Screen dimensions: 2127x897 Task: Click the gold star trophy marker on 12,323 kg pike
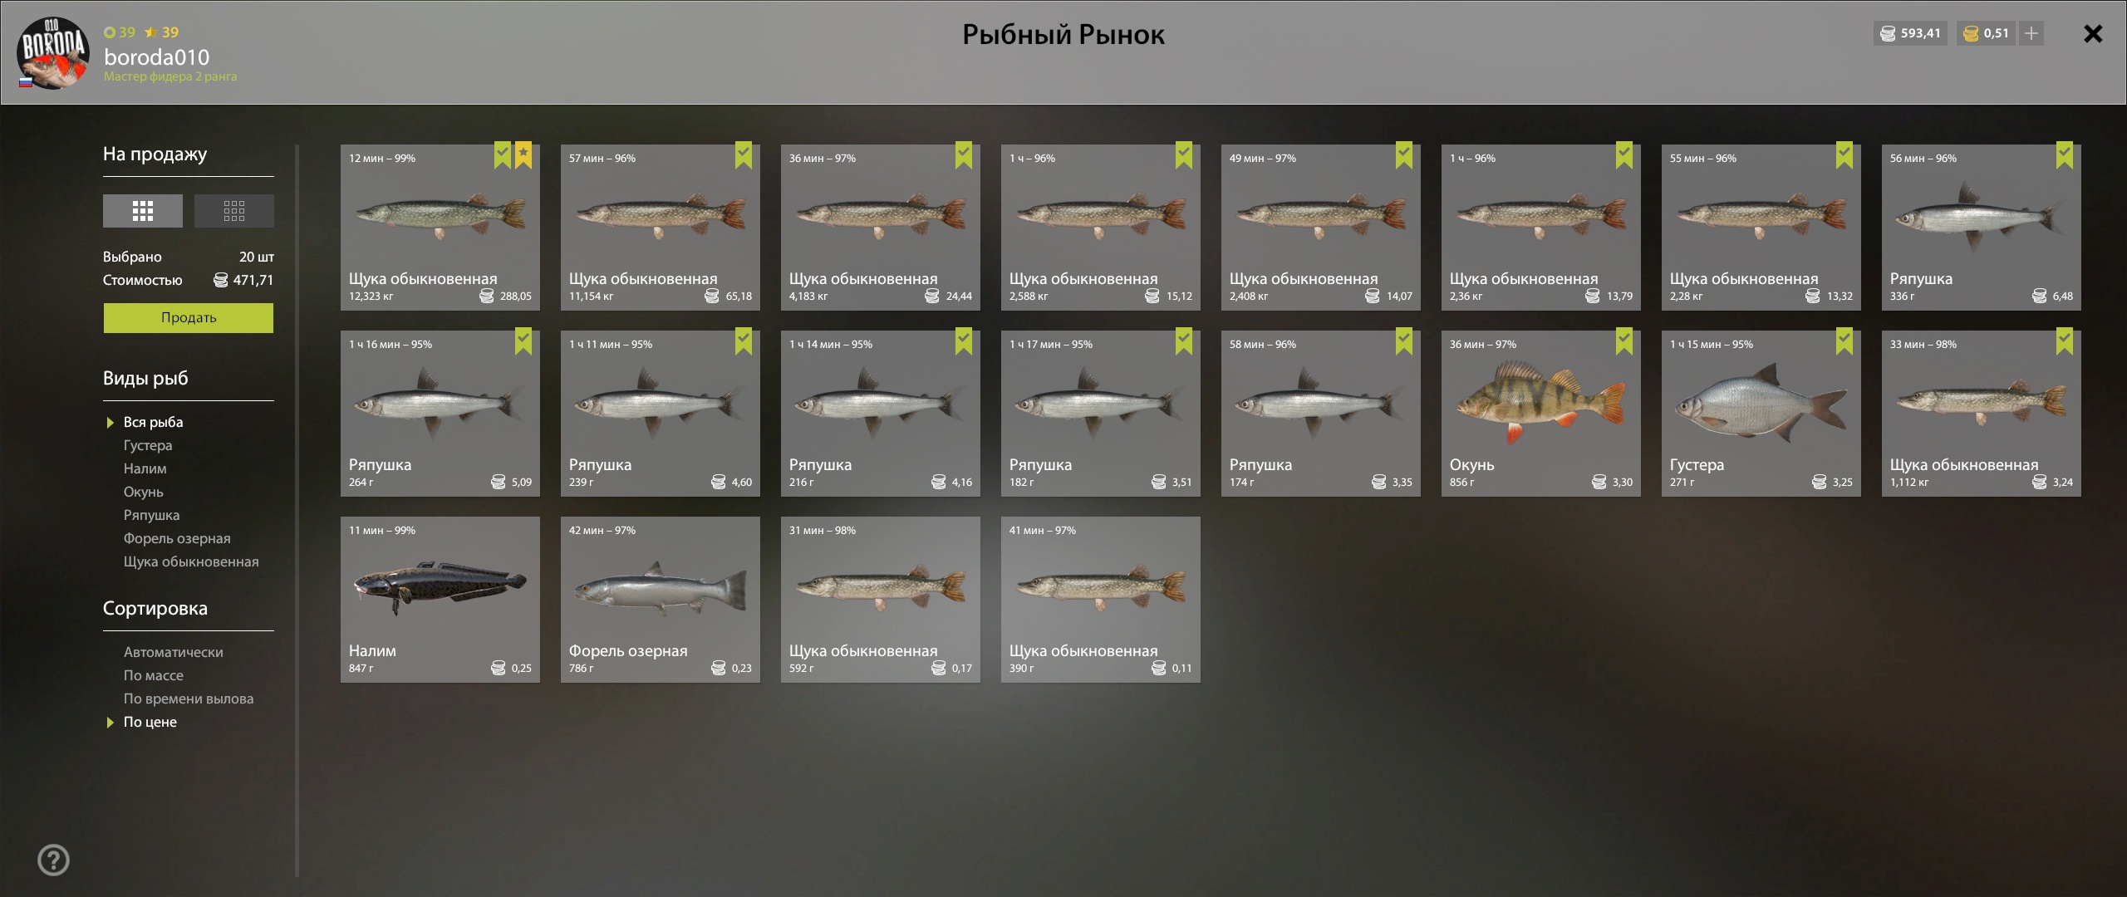point(523,155)
